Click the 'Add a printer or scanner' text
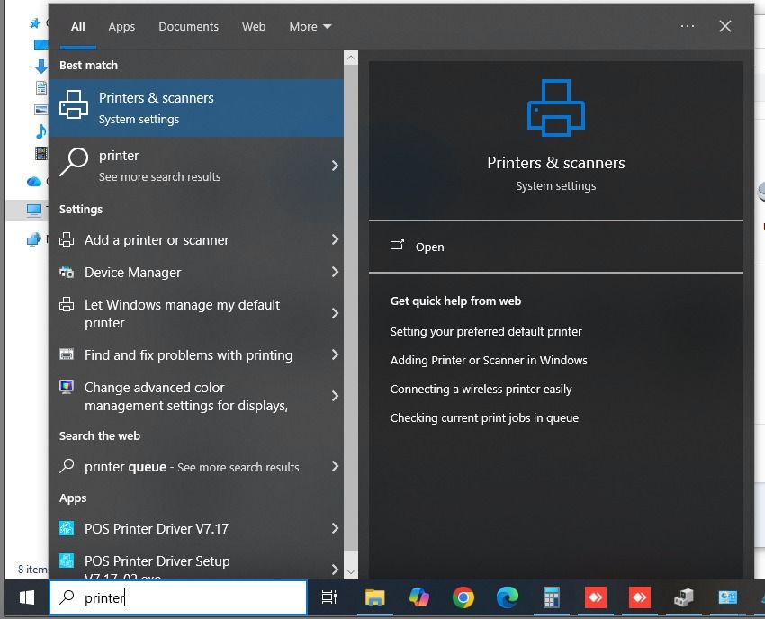The height and width of the screenshot is (619, 765). click(157, 240)
